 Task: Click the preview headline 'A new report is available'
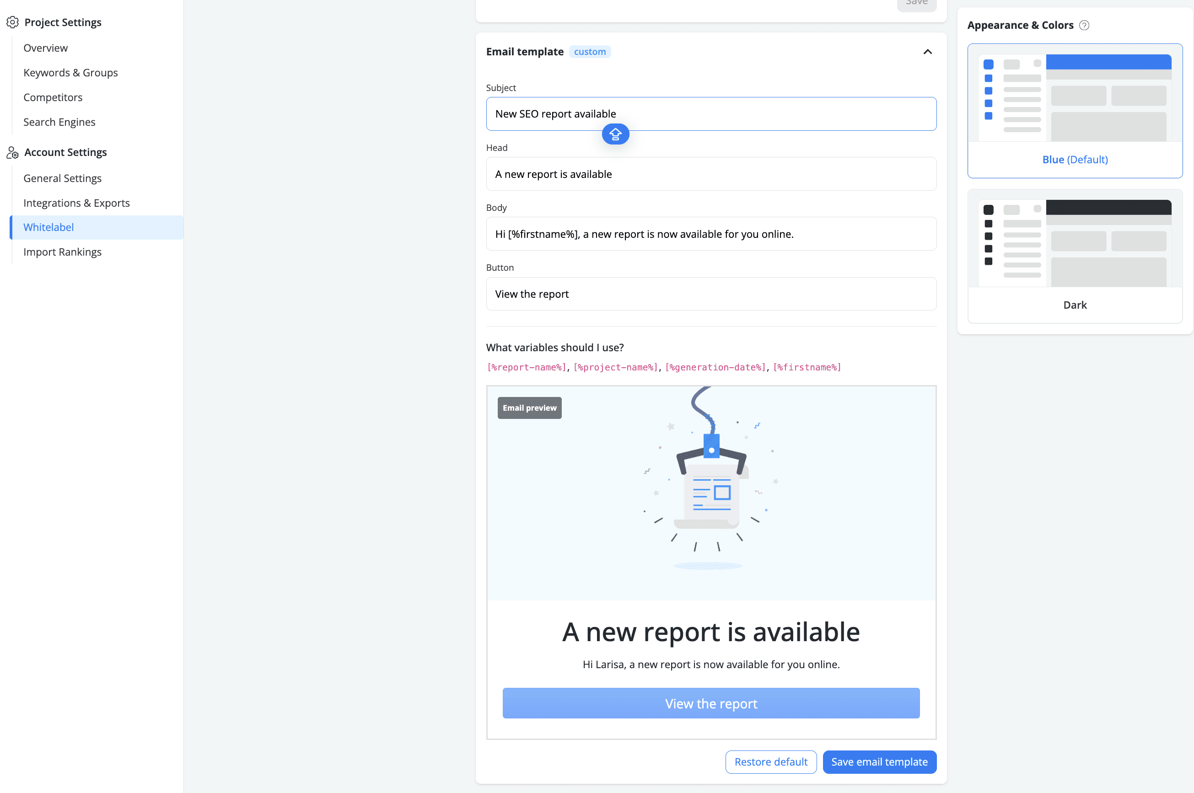(x=711, y=632)
